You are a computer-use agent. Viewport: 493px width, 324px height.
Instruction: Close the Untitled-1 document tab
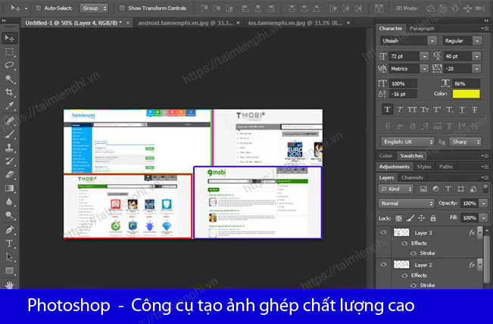(128, 23)
